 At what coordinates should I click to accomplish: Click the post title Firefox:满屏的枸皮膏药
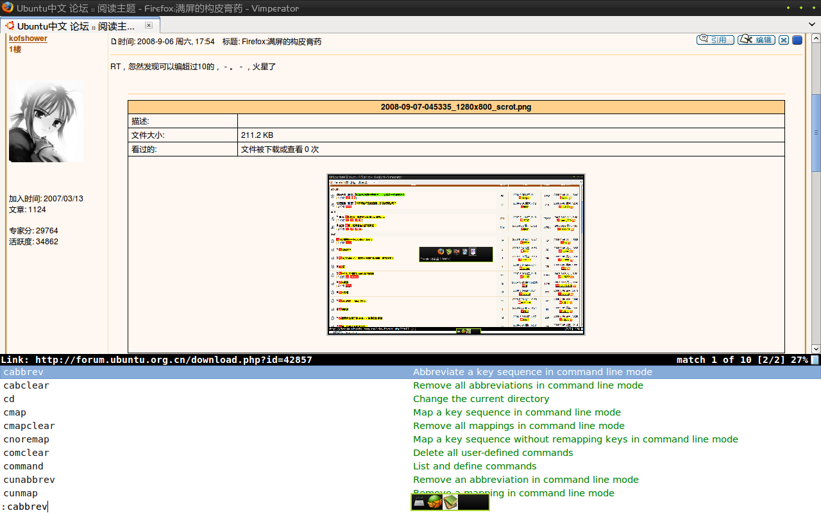coord(282,42)
